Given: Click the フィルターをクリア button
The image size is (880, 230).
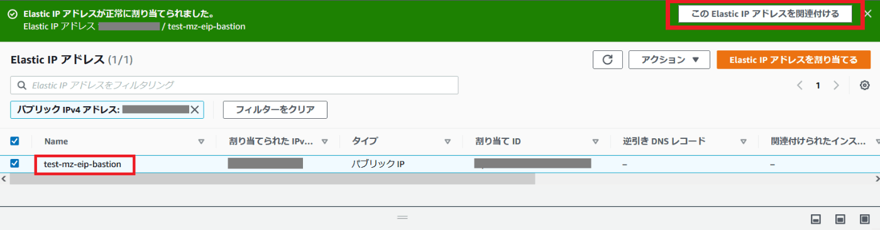Looking at the screenshot, I should [275, 109].
